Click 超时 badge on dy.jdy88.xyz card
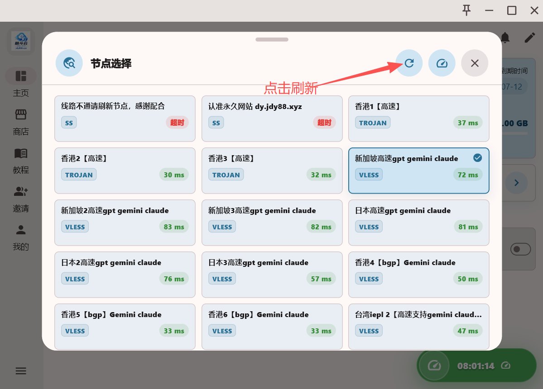The width and height of the screenshot is (543, 389). 324,123
